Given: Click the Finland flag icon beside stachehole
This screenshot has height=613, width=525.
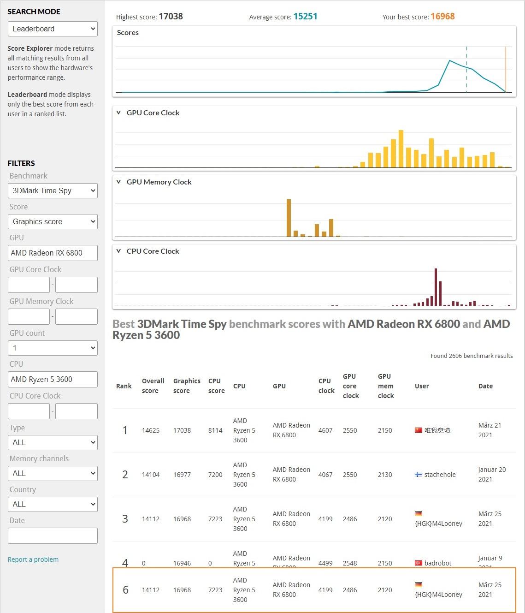Looking at the screenshot, I should [x=419, y=475].
